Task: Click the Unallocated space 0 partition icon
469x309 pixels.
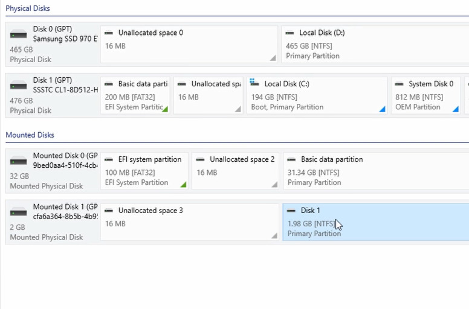Action: click(x=109, y=33)
